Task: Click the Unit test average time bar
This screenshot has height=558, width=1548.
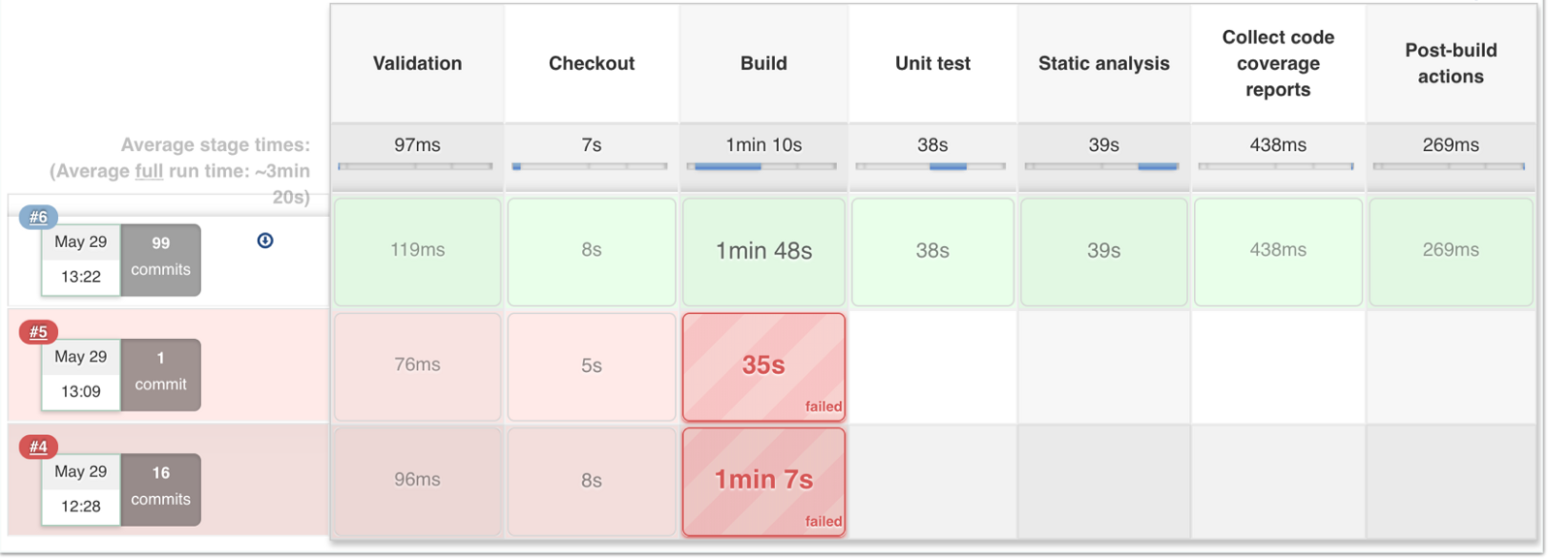Action: (930, 167)
